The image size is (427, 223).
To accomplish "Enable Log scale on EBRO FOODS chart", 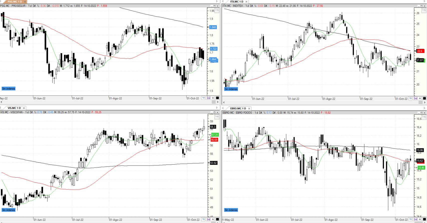I will click(x=424, y=117).
